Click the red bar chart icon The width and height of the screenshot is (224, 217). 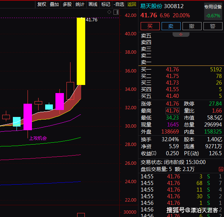[221, 169]
